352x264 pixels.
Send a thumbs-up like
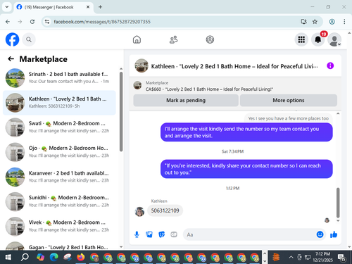(334, 234)
